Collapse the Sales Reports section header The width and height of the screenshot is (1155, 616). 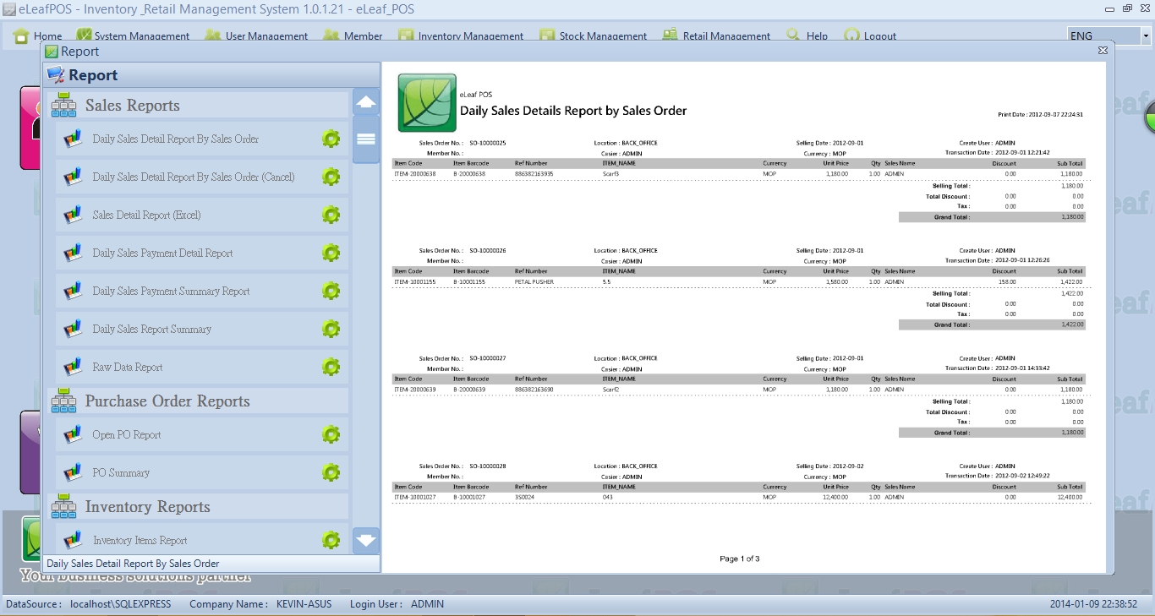coord(132,106)
